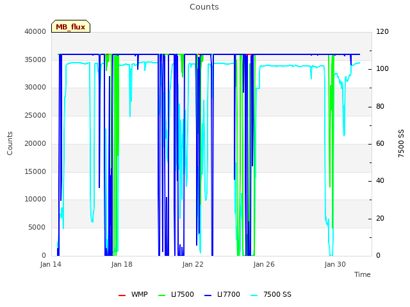The height and width of the screenshot is (307, 410).
Task: Click the 30000 left axis value
Action: pos(35,88)
